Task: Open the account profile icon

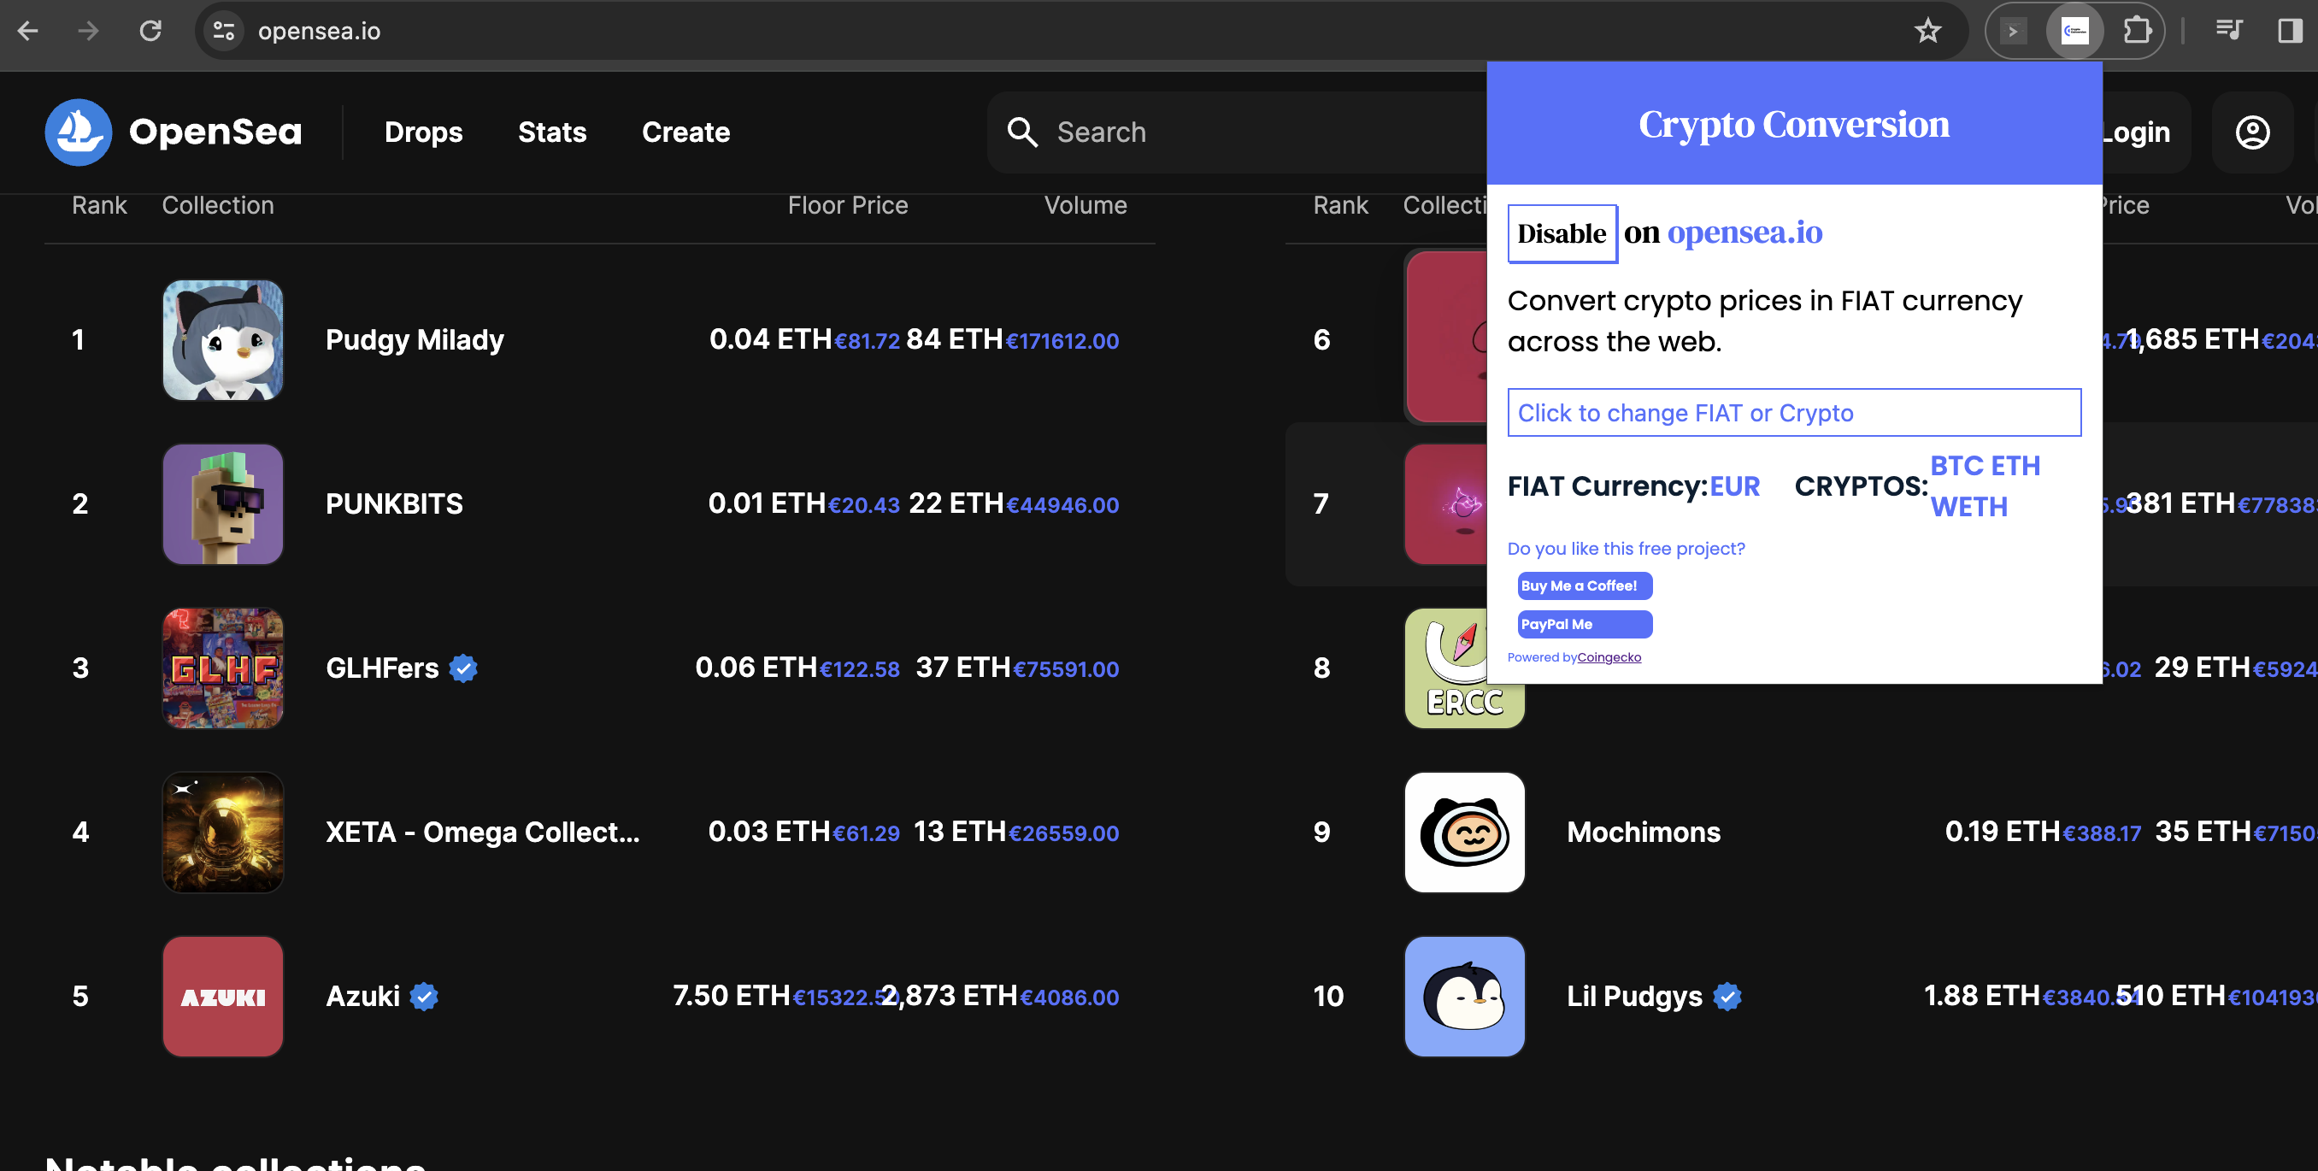Action: tap(2252, 132)
